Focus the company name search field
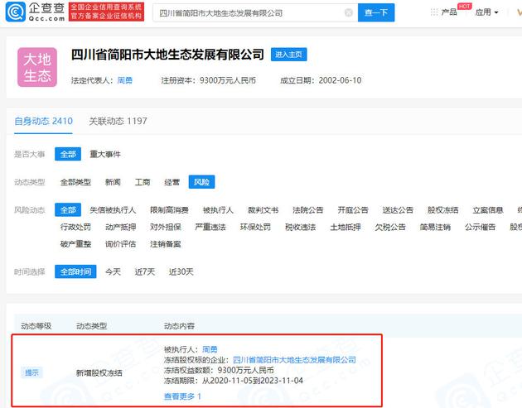The width and height of the screenshot is (522, 408). (x=249, y=13)
